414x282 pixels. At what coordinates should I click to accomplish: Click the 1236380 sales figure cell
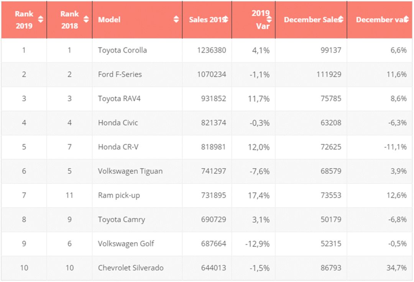pos(212,50)
